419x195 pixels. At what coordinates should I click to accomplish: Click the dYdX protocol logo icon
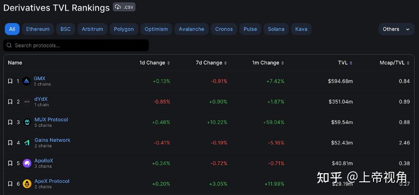click(x=27, y=101)
